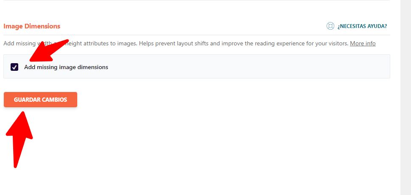Toggle the option via its 'Add missing image dimensions' label
Screen dimensions: 411x195
pos(66,67)
